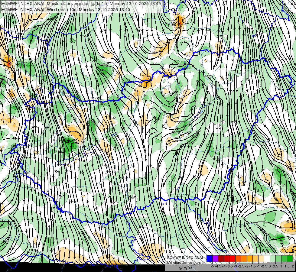Click the MoistureConvergence title line at top
The image size is (296, 272).
click(x=81, y=4)
